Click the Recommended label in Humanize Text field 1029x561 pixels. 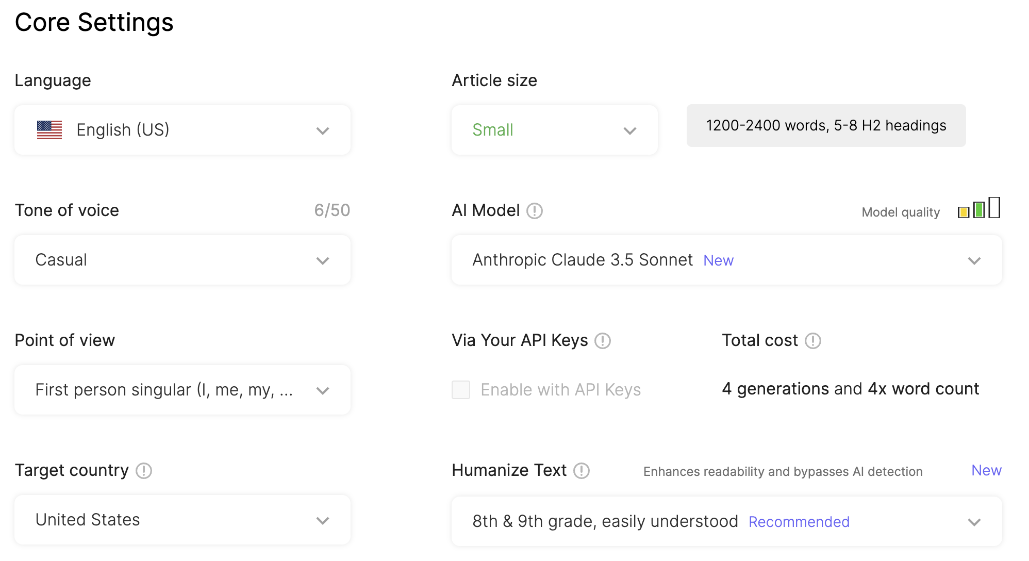(799, 522)
